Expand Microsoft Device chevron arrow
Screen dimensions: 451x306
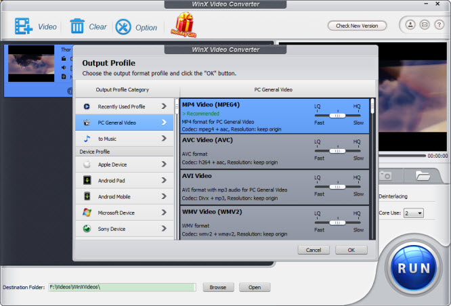164,213
